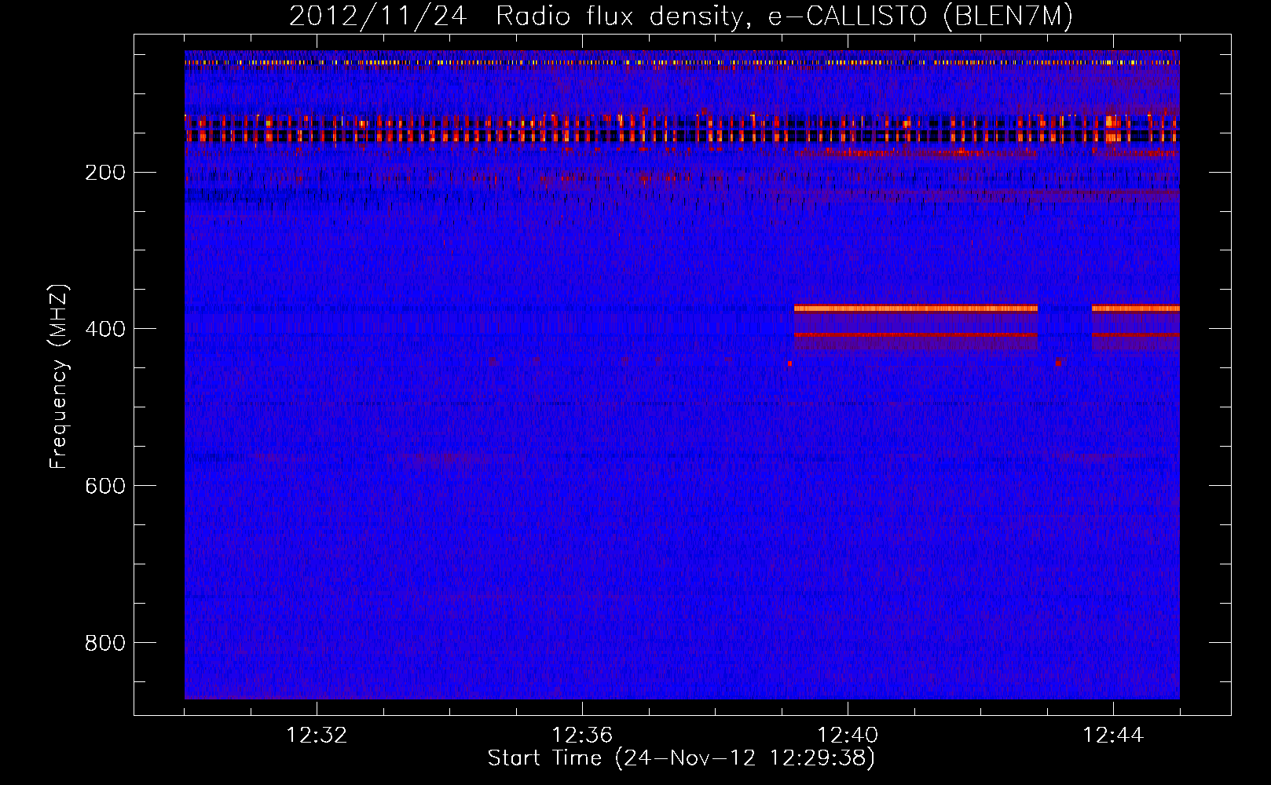This screenshot has width=1271, height=785.
Task: Click the 400 frequency tick label
Action: pyautogui.click(x=105, y=329)
